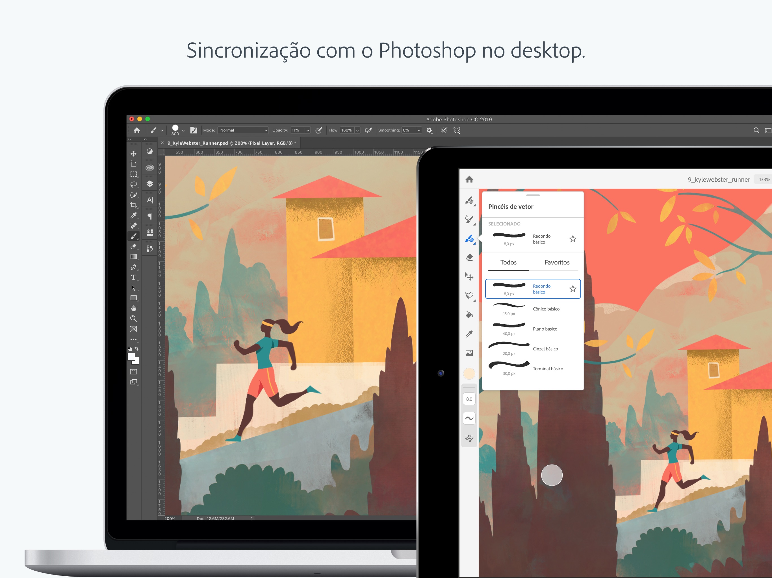772x578 pixels.
Task: Open the Mode dropdown set to Normal
Action: point(243,130)
